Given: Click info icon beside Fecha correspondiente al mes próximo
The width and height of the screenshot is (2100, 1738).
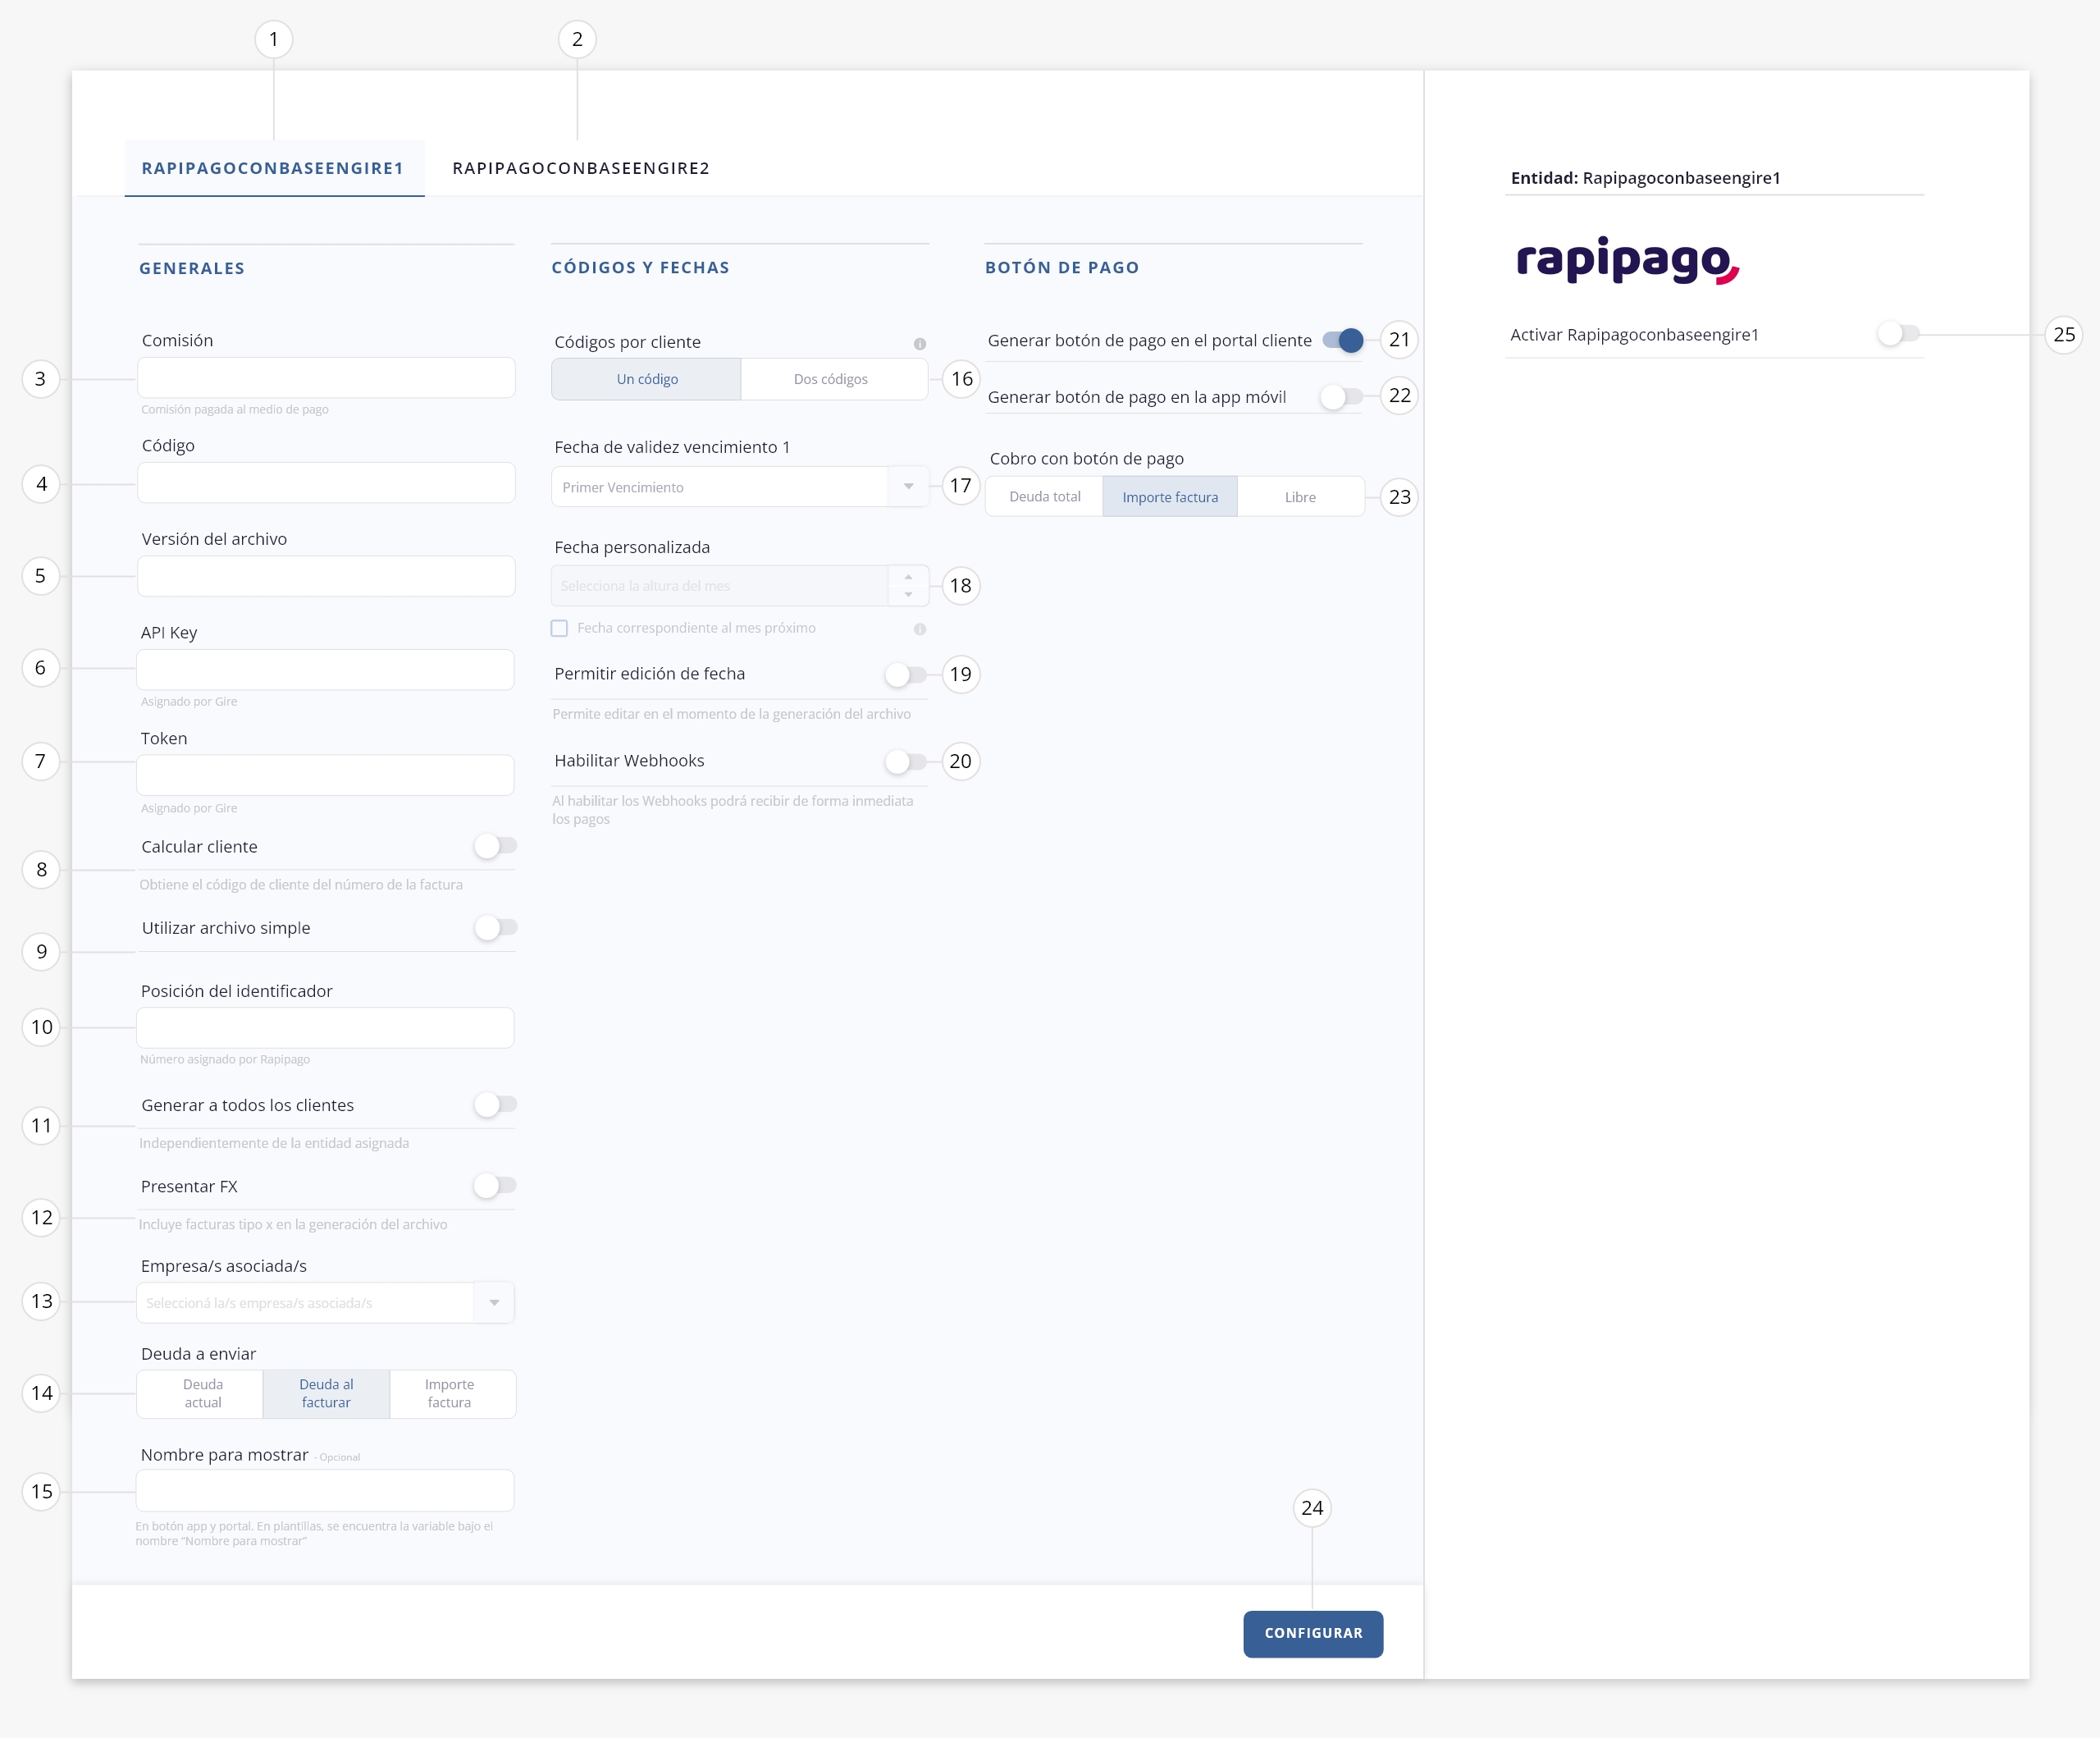Looking at the screenshot, I should coord(919,629).
